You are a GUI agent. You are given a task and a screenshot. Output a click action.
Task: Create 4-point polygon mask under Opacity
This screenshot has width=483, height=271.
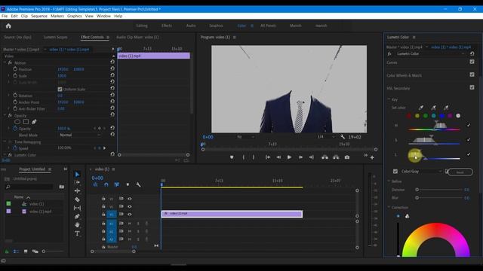[x=26, y=122]
